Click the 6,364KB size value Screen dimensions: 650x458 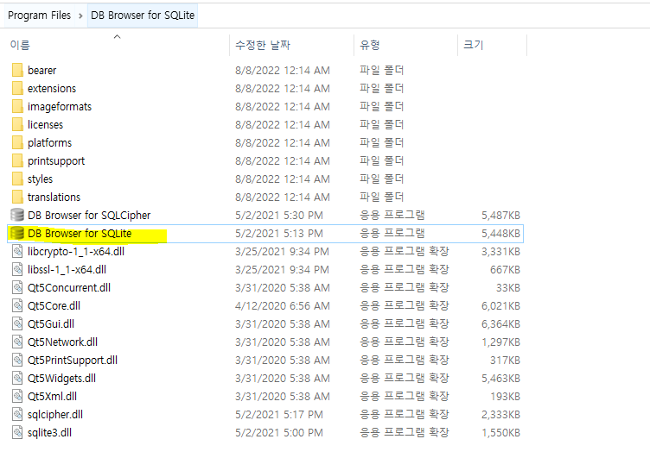500,324
